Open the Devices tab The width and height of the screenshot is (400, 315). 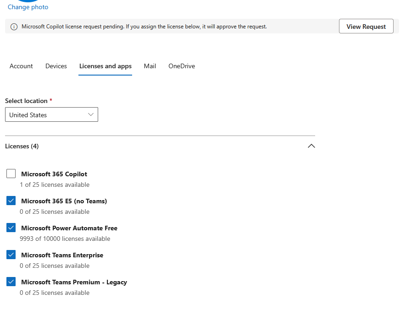56,66
